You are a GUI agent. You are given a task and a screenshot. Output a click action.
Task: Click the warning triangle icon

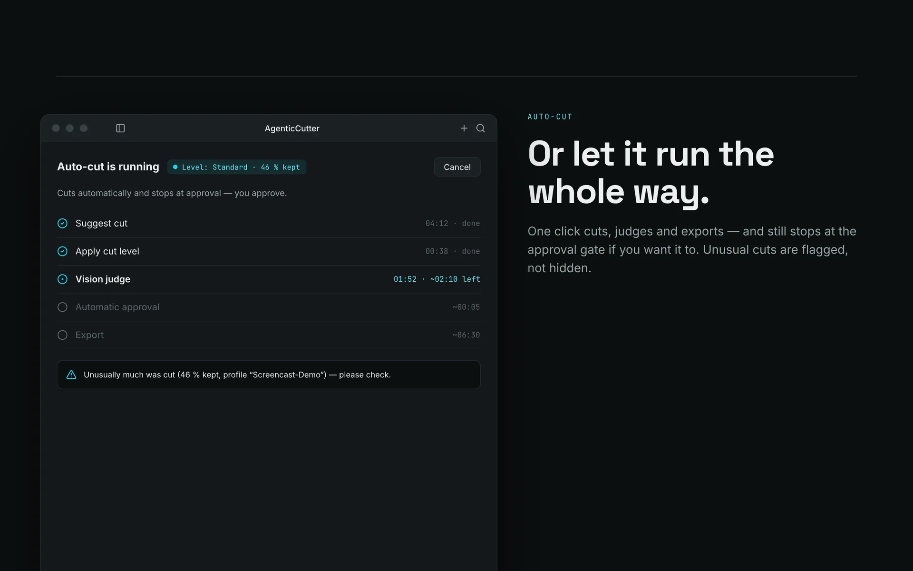pos(71,375)
